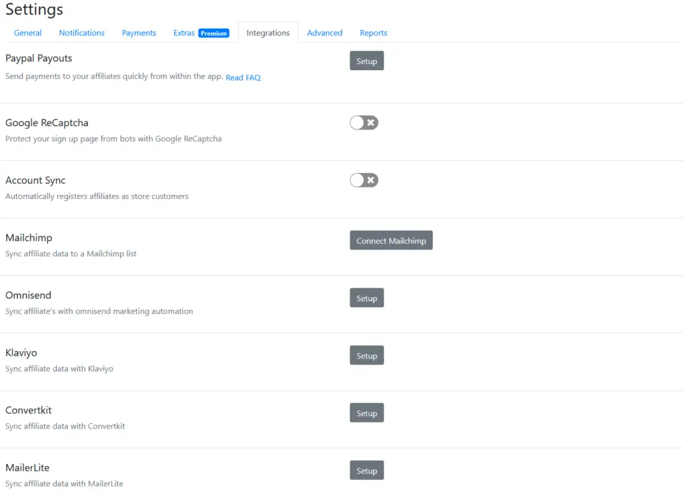The image size is (683, 492).
Task: Click Setup for MailerLite integration
Action: click(x=367, y=471)
